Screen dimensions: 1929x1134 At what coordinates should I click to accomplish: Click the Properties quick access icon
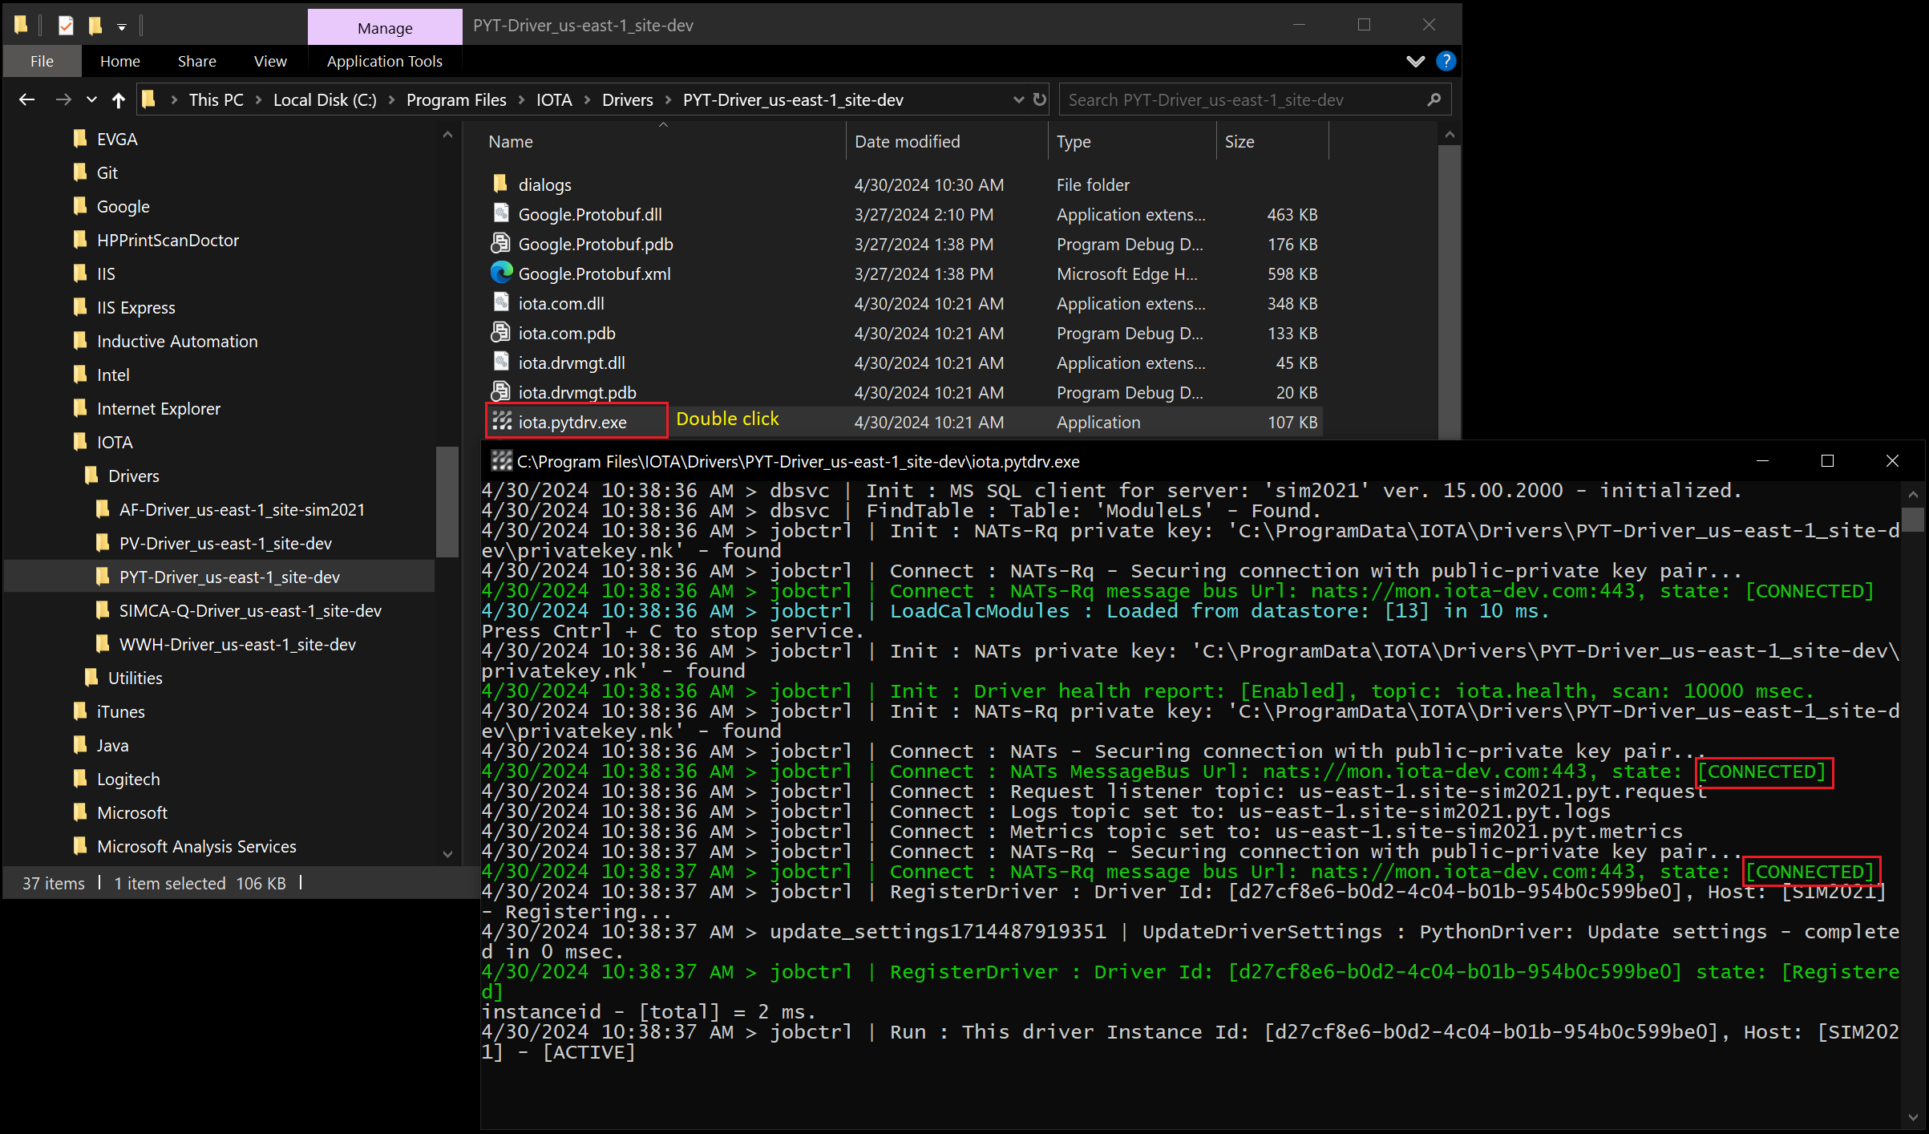coord(67,26)
